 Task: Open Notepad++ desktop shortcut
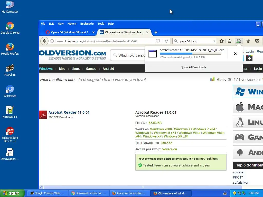click(x=10, y=112)
